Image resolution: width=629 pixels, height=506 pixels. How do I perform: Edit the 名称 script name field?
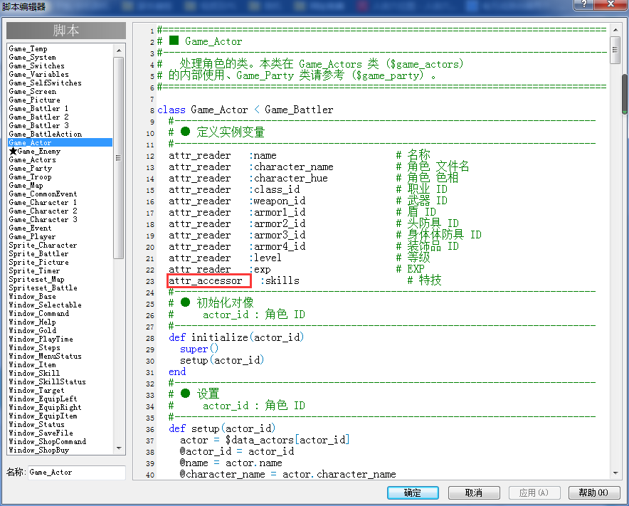pos(77,473)
